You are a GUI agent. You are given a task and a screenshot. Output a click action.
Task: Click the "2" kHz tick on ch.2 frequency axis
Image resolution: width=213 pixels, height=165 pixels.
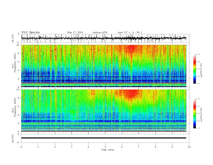tap(19, 123)
